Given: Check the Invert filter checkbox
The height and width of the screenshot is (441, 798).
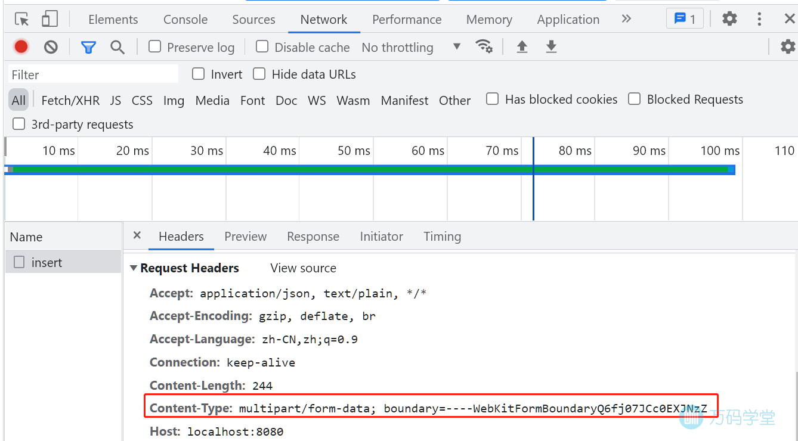Looking at the screenshot, I should [198, 74].
